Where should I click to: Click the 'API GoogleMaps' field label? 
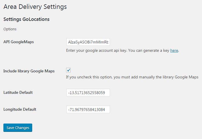[19, 42]
